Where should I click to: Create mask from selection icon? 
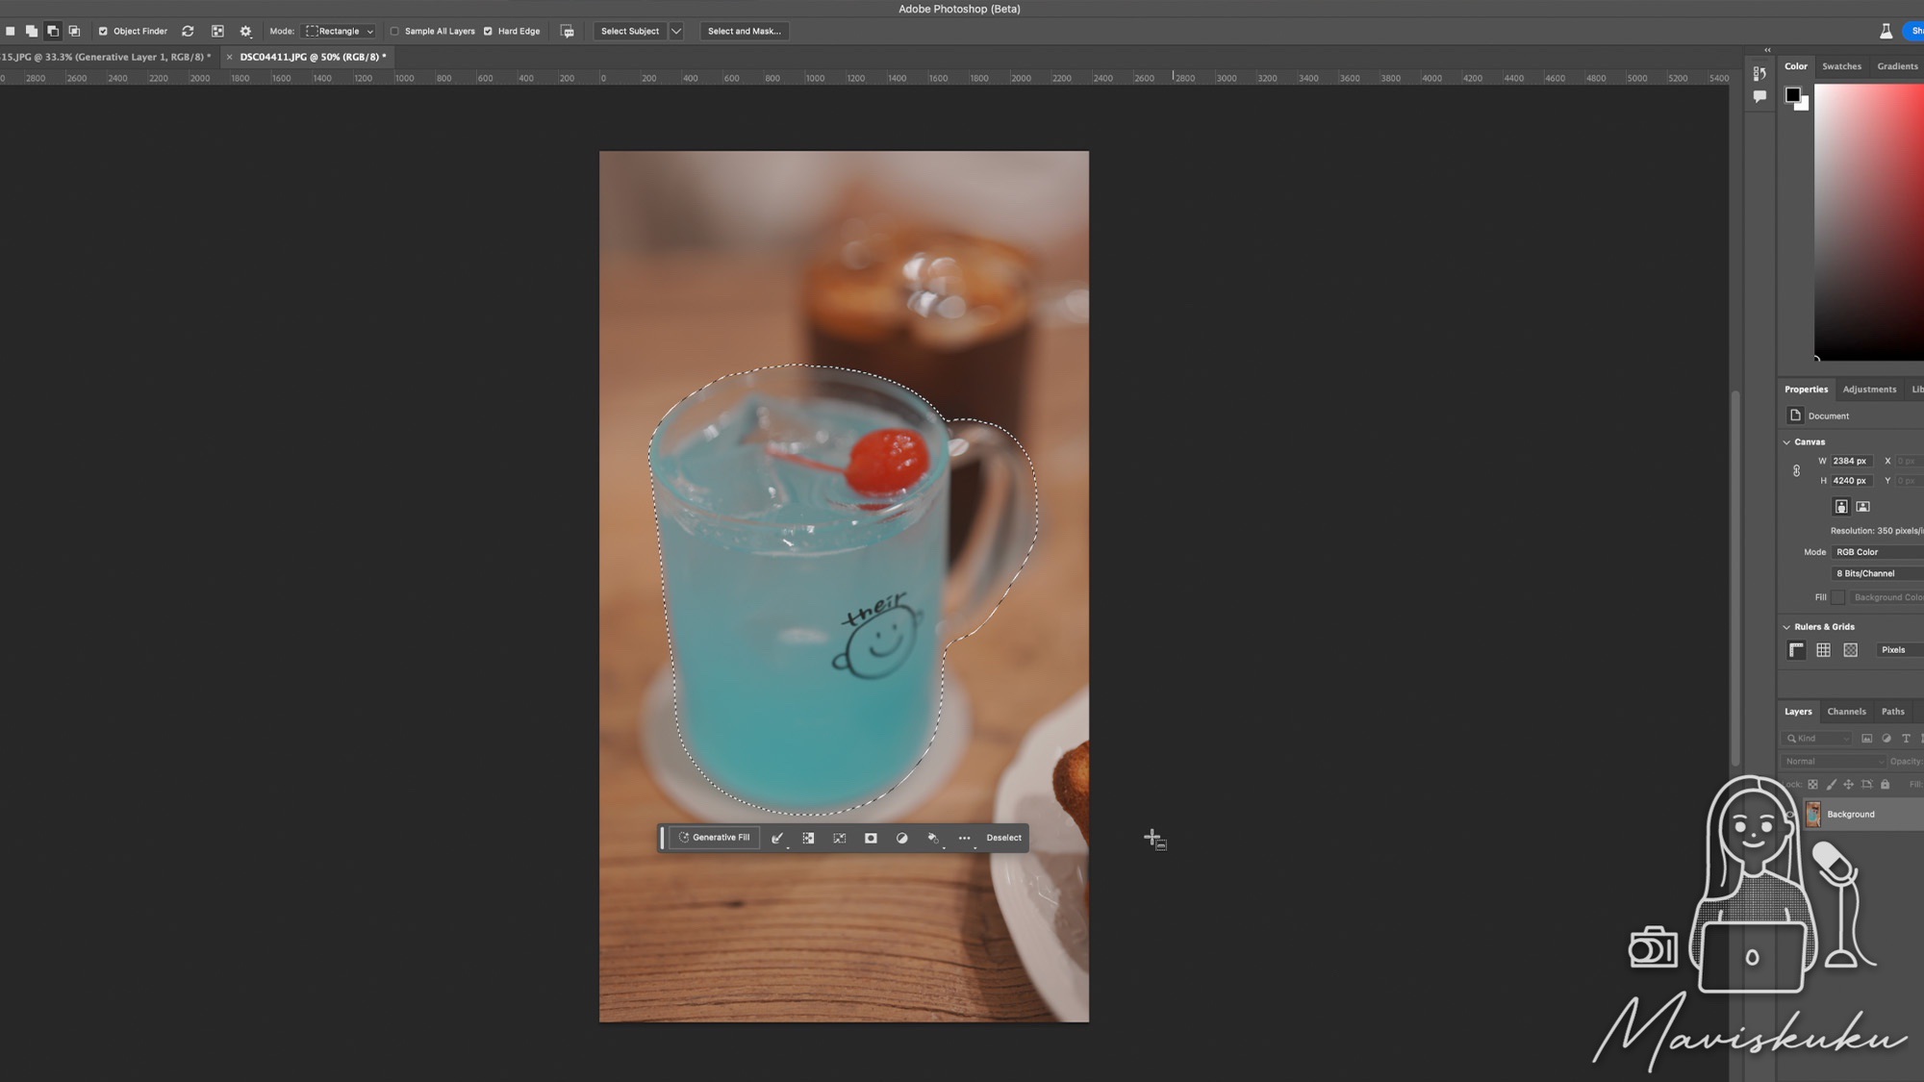point(871,838)
